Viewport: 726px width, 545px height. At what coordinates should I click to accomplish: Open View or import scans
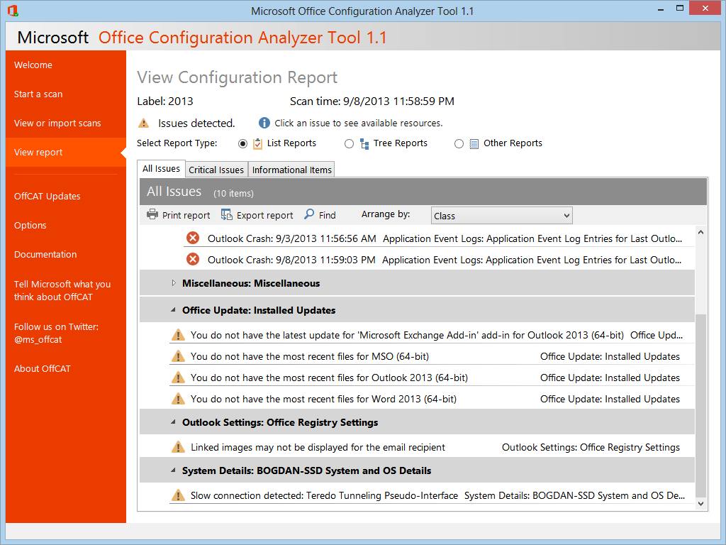[57, 123]
